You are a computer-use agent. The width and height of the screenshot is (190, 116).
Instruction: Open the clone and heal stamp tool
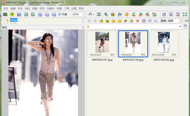point(134,14)
